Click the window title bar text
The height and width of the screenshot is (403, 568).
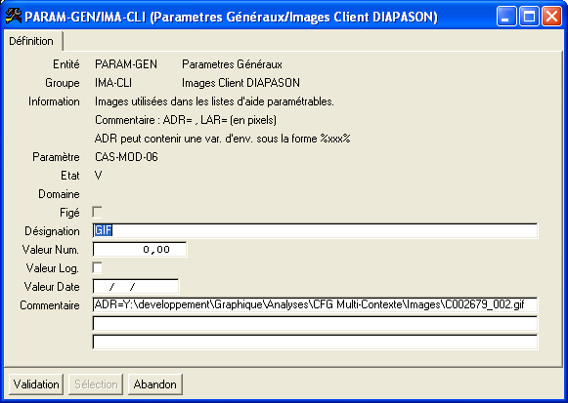pos(231,17)
